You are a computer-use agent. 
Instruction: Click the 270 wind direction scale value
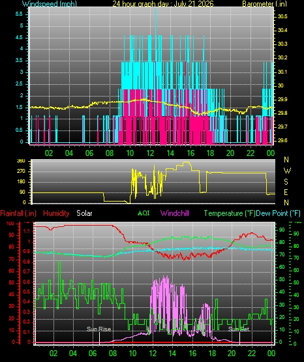click(x=21, y=172)
